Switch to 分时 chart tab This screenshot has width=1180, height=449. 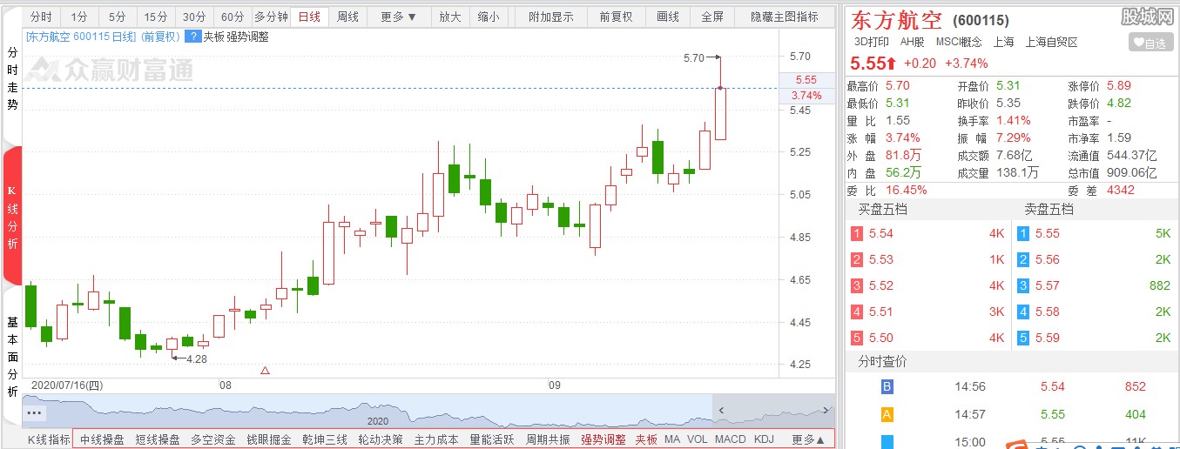(x=41, y=17)
